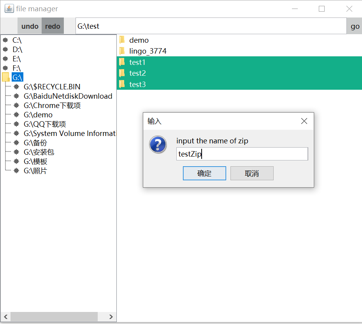Close the file manager window
Screen dimensions: 362x324
click(349, 9)
